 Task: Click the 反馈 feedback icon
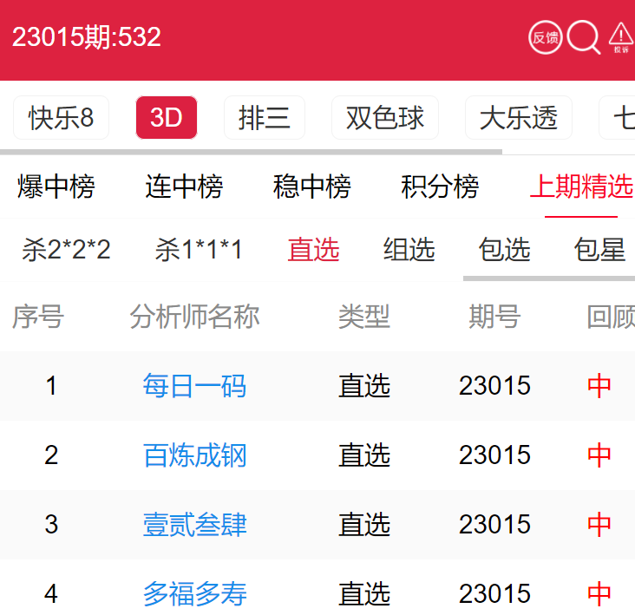pyautogui.click(x=546, y=37)
